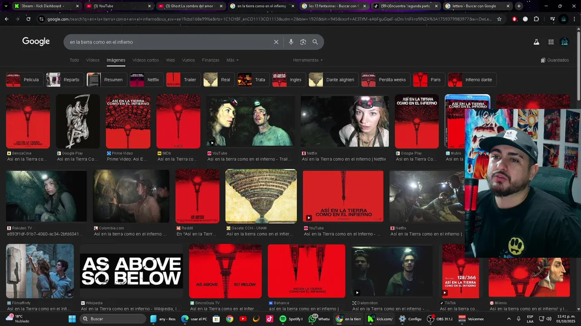The height and width of the screenshot is (326, 581).
Task: Open WhatsApp from the taskbar
Action: pos(319,319)
